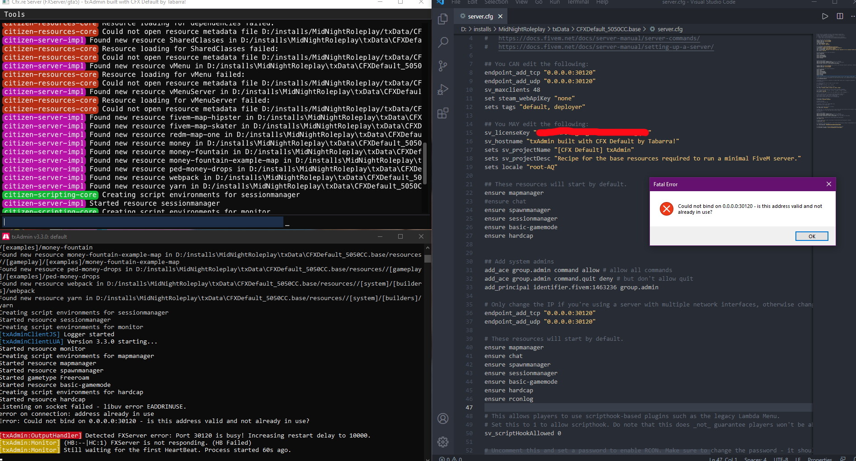The width and height of the screenshot is (856, 461).
Task: Click the Properties language mode status entry
Action: tap(819, 459)
